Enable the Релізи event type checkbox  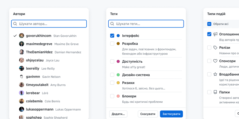(209, 48)
